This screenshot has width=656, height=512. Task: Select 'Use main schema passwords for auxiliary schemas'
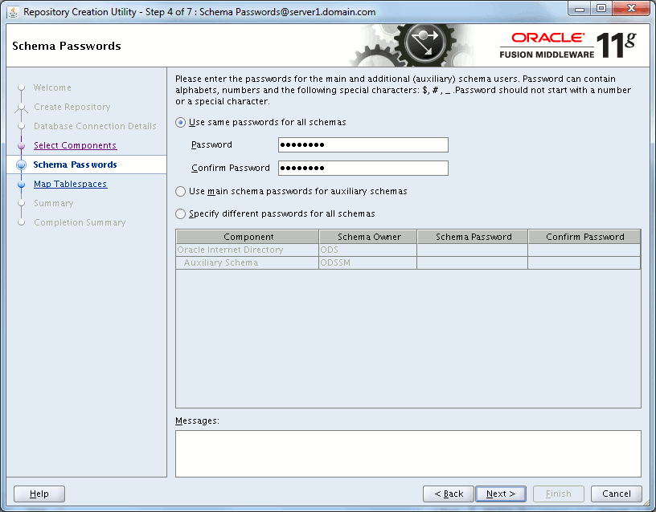click(180, 191)
